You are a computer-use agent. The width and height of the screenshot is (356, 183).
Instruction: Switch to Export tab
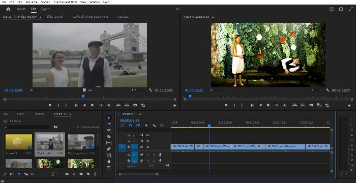coord(45,9)
